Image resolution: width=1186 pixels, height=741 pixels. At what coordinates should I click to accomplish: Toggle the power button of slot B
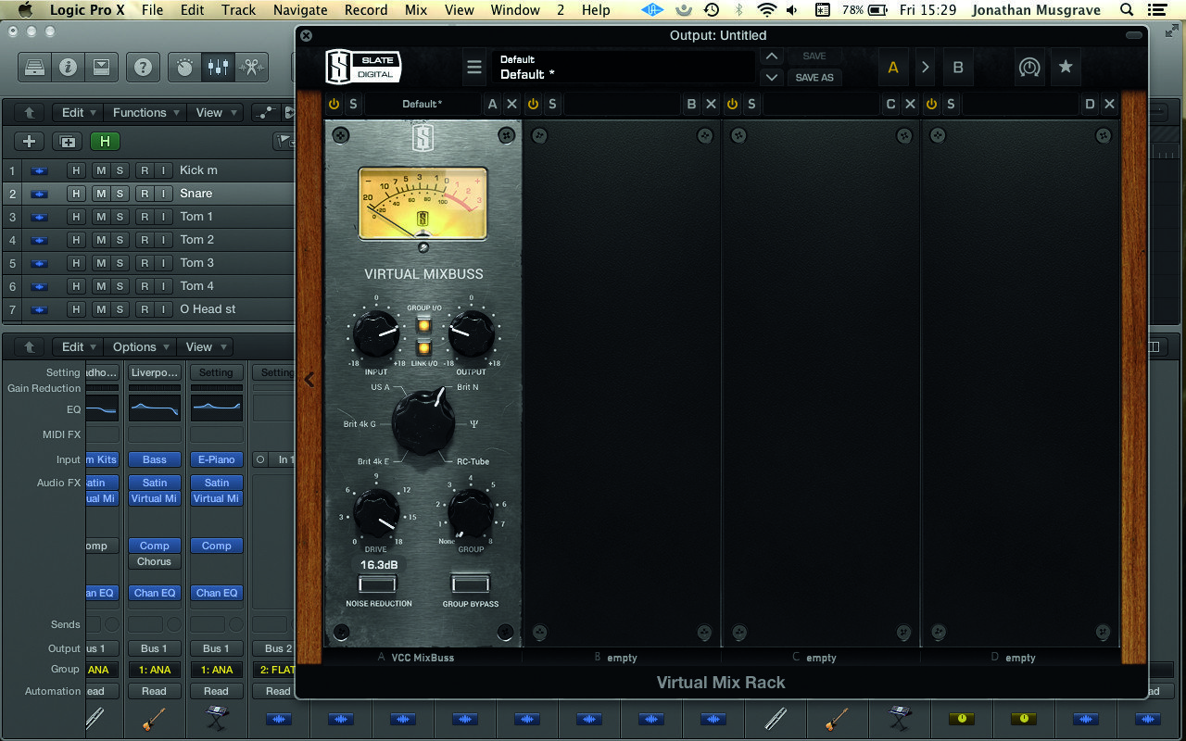[x=533, y=104]
